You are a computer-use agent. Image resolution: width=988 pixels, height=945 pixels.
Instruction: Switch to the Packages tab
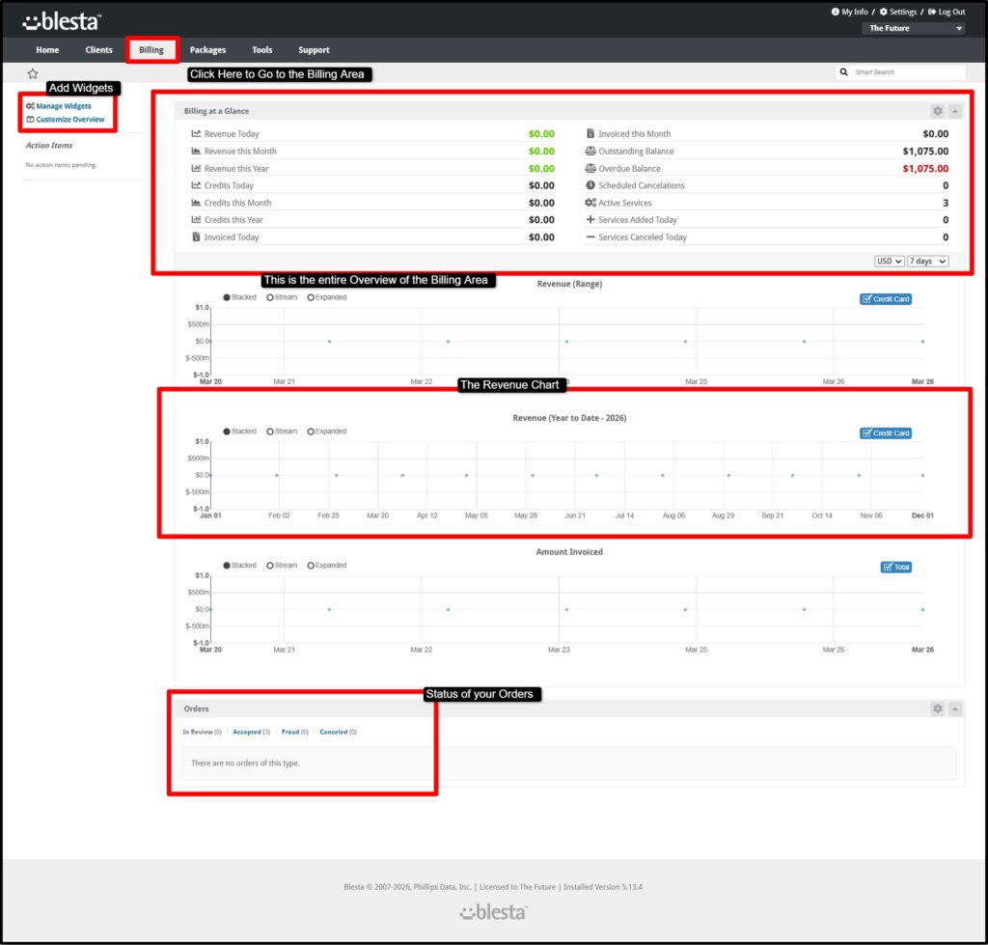206,49
